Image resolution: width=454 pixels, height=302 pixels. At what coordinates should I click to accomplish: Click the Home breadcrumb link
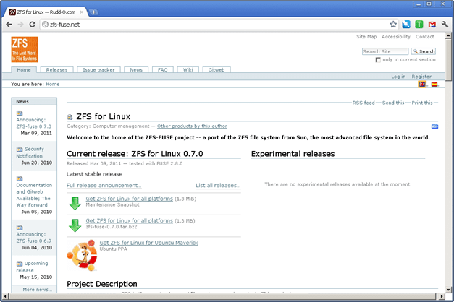(x=53, y=84)
